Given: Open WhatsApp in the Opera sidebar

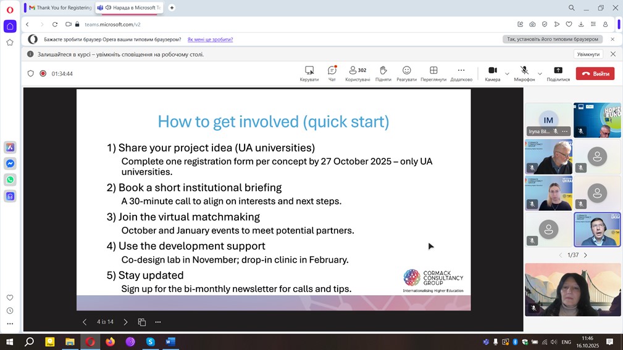Looking at the screenshot, I should pos(10,180).
